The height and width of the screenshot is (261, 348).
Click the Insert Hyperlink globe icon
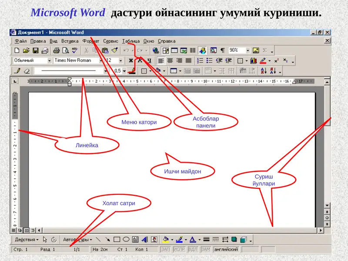tap(156, 50)
